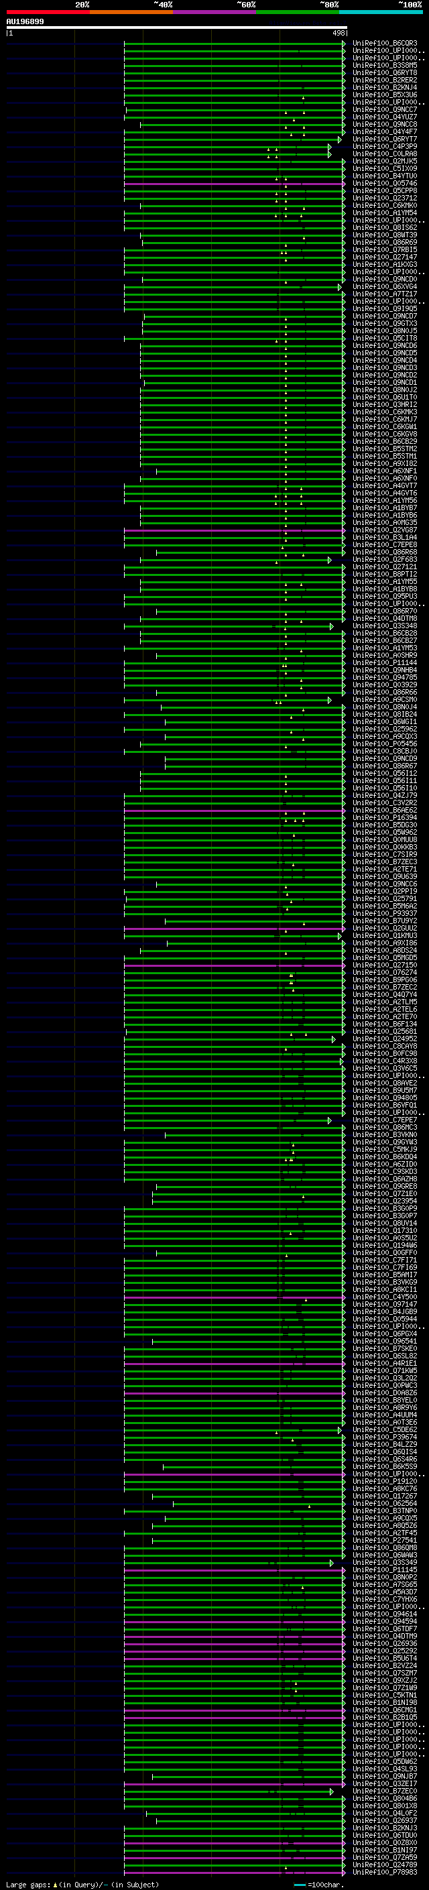Open hit UniRef100_B3S8M5
429x1890 pixels.
[x=384, y=65]
